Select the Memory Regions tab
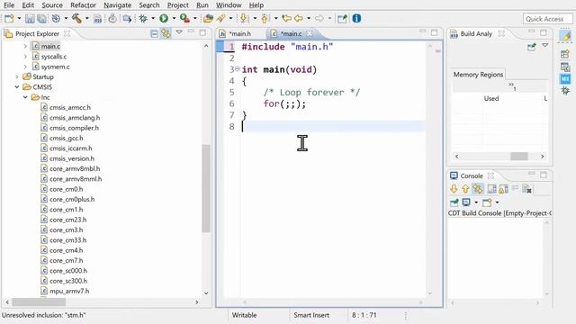The height and width of the screenshot is (324, 576). point(478,75)
